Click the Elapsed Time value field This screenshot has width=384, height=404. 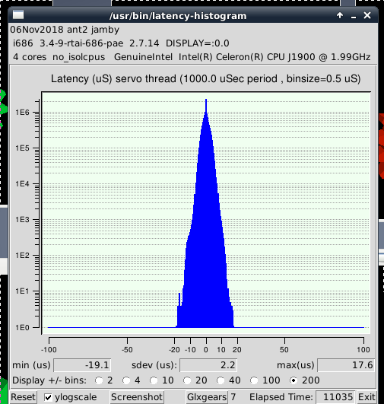(x=335, y=397)
